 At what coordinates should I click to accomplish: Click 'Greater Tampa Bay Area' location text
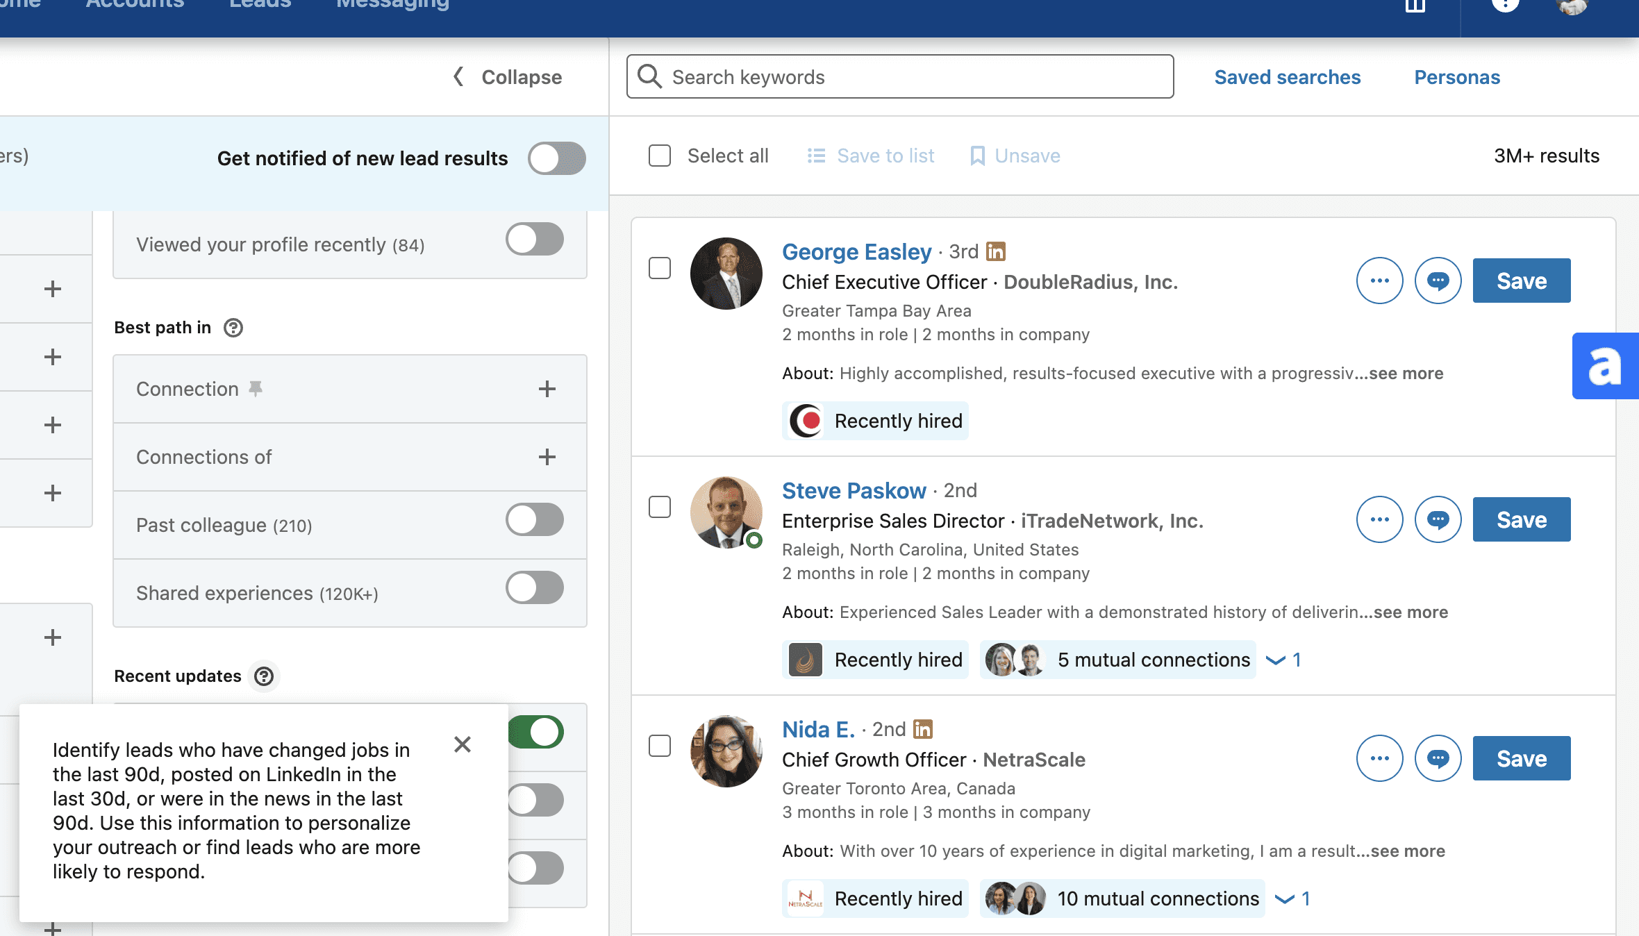pos(876,311)
